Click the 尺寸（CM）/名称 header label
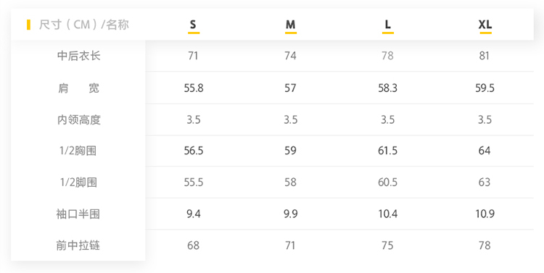The height and width of the screenshot is (273, 544). tap(83, 25)
